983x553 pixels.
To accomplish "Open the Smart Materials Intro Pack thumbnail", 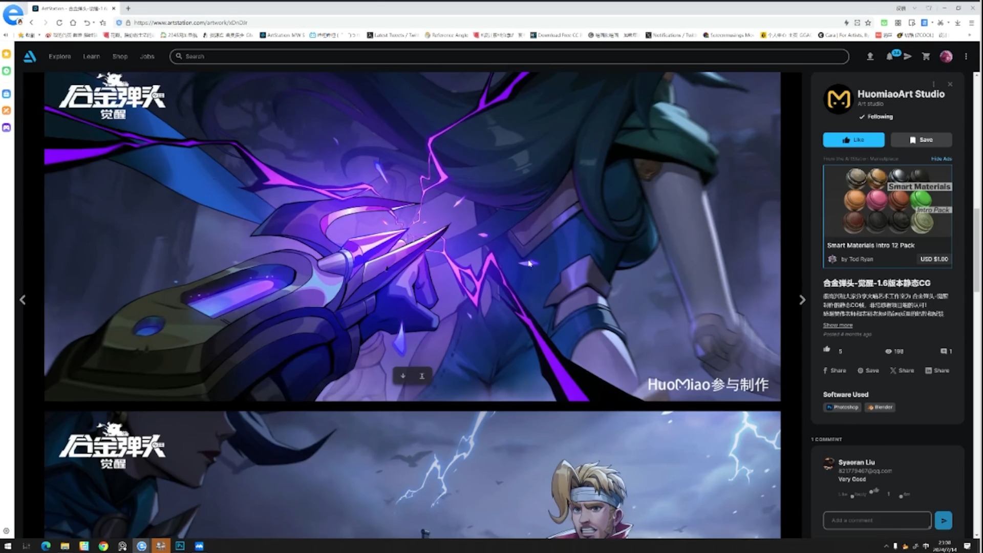I will click(x=887, y=201).
